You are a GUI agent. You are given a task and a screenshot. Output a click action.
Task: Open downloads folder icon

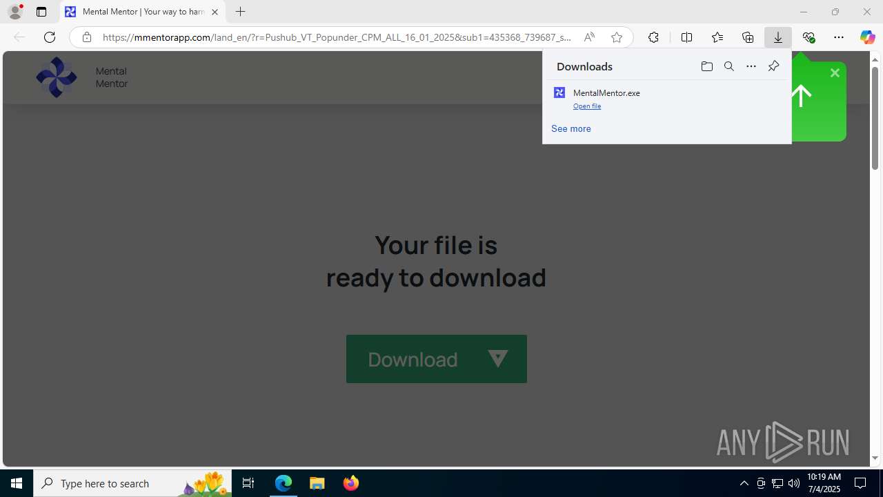(706, 66)
